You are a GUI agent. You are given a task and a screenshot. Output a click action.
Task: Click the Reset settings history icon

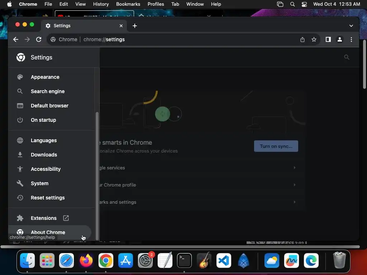[20, 198]
